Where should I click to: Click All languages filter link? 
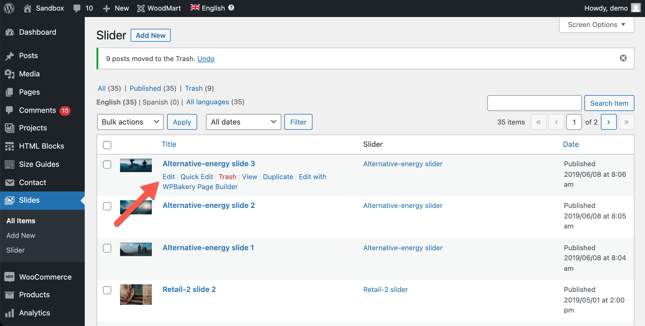coord(207,102)
